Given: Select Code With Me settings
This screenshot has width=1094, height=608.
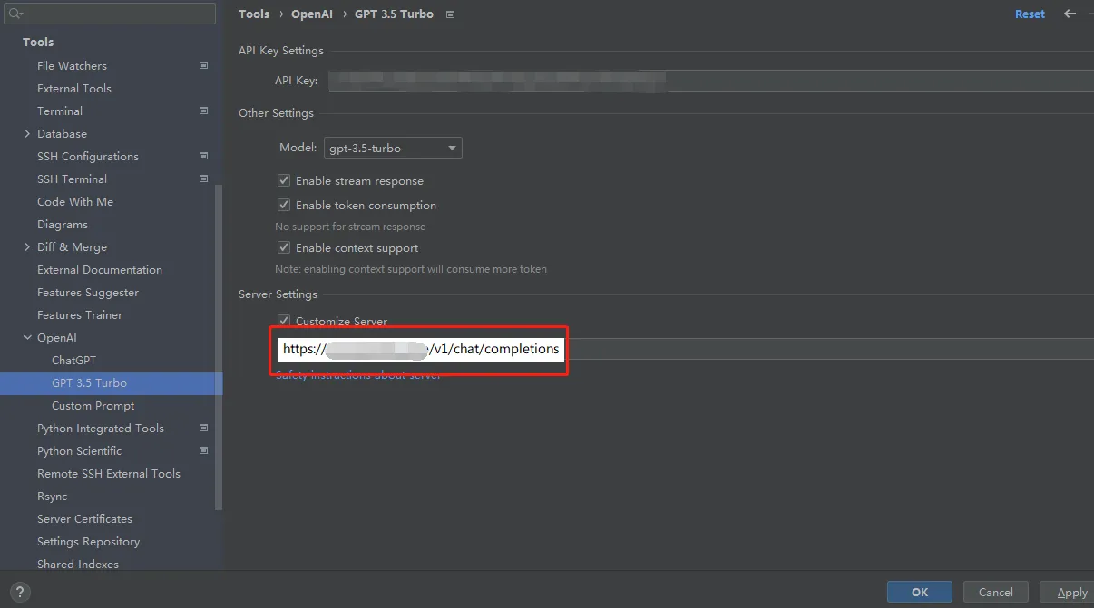Looking at the screenshot, I should coord(75,201).
